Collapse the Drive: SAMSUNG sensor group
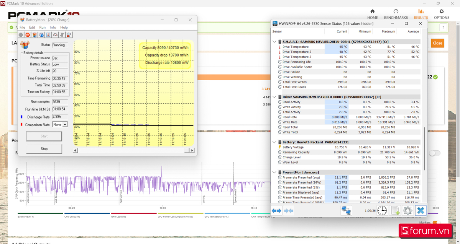460x244 pixels. click(x=274, y=97)
